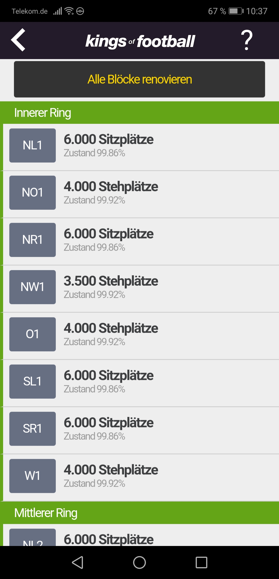Select the NO1 block badge
The height and width of the screenshot is (579, 279).
click(33, 193)
